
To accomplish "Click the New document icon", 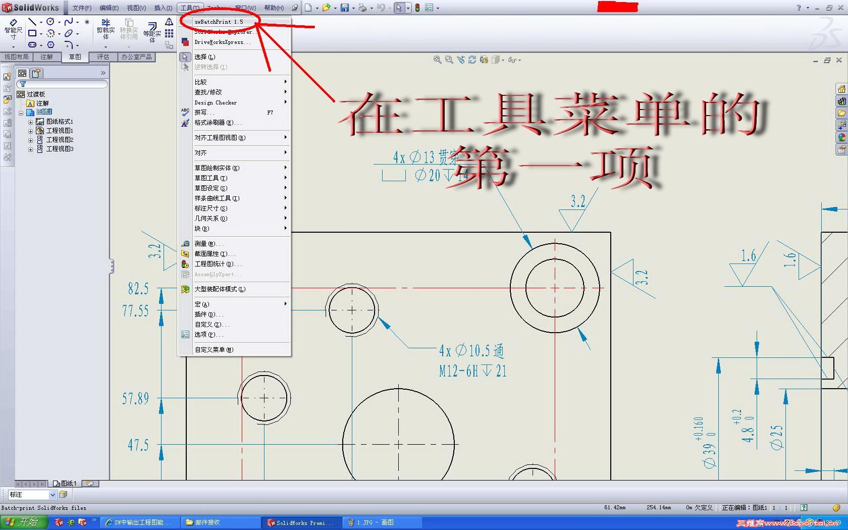I will (308, 8).
